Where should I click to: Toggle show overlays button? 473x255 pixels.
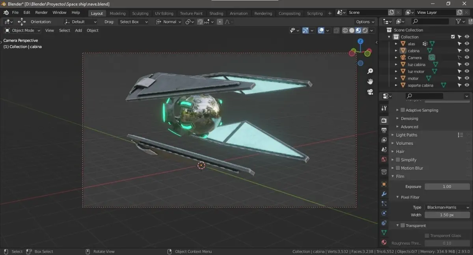point(321,30)
